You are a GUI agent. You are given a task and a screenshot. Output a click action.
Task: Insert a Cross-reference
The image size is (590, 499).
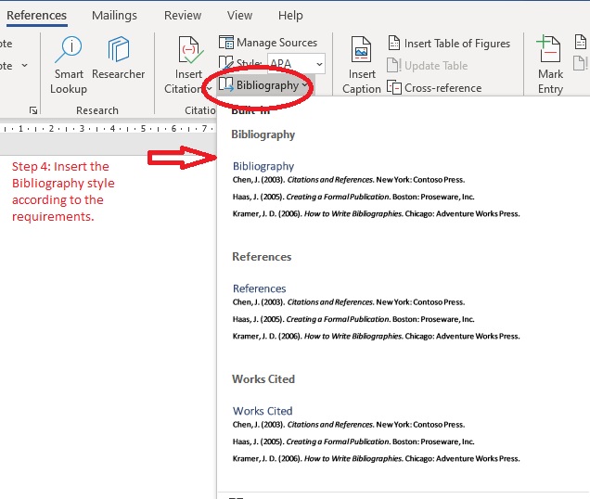[434, 88]
